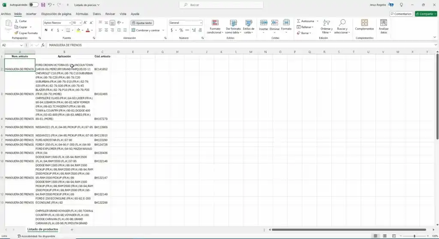Expand the Combinar y centrar dropdown arrow

[163, 30]
